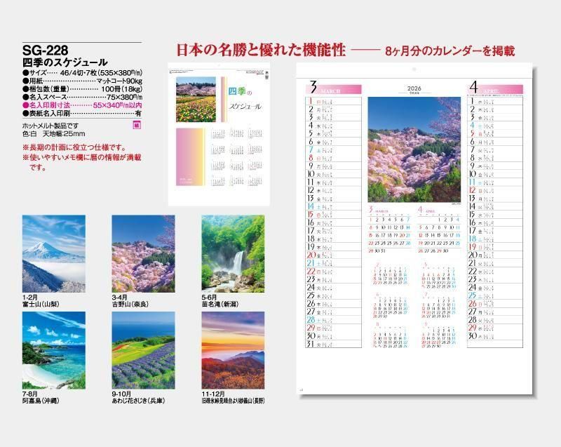Click the 名入スペース 75×380 line
Viewport: 561px width, 447px height.
click(82, 97)
